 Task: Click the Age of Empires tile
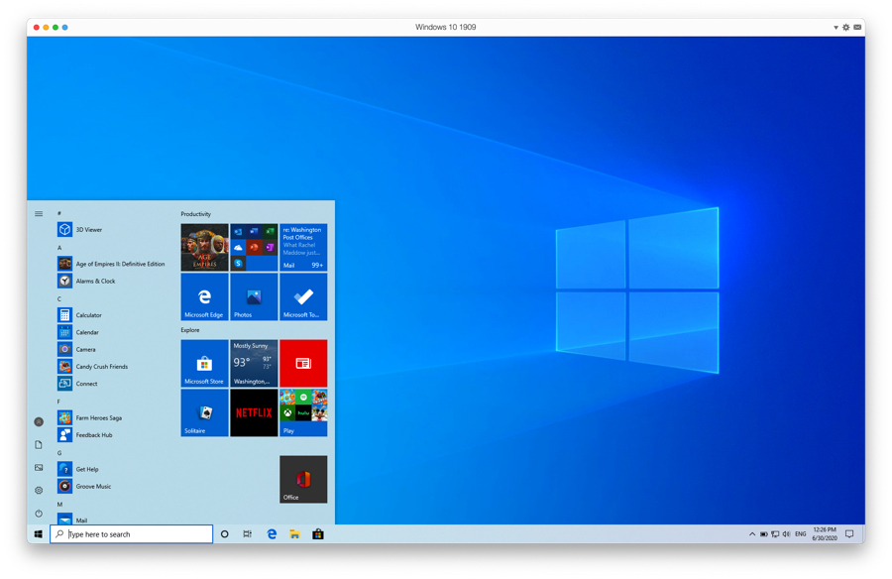204,247
